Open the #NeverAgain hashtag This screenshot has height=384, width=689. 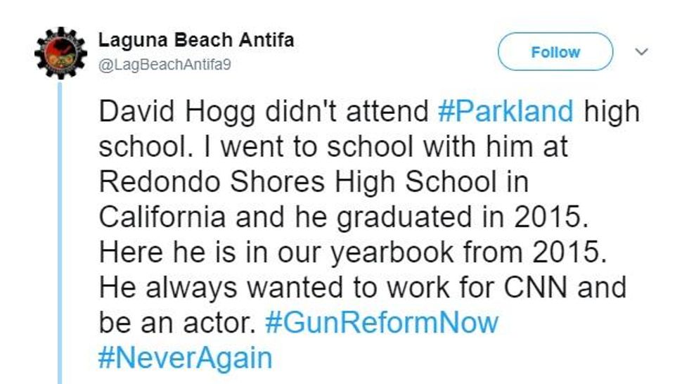tap(185, 357)
